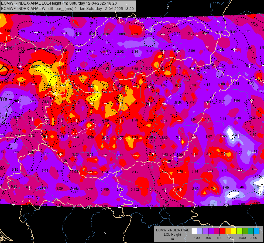Click the purple swatch right of 400
The image size is (264, 243).
(x=211, y=231)
